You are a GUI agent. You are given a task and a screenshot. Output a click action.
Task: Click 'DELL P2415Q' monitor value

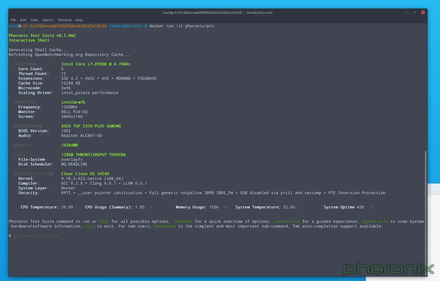click(x=74, y=112)
